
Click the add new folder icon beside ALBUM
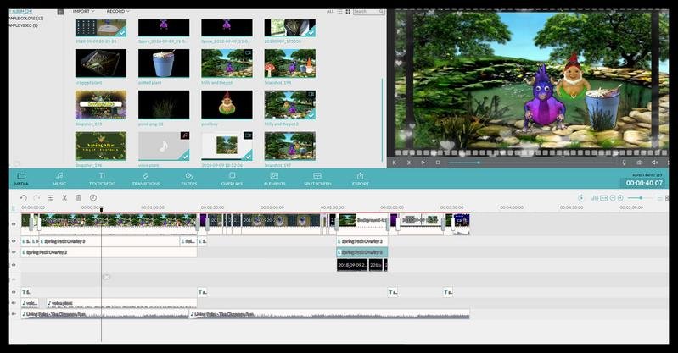(x=60, y=12)
